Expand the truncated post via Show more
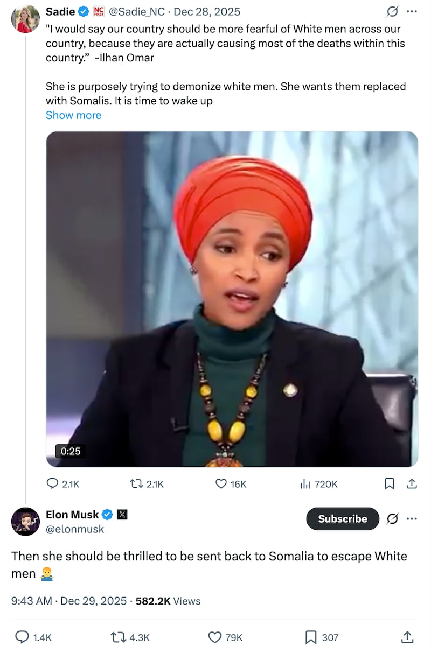Viewport: 431px width, 646px height. click(x=73, y=115)
